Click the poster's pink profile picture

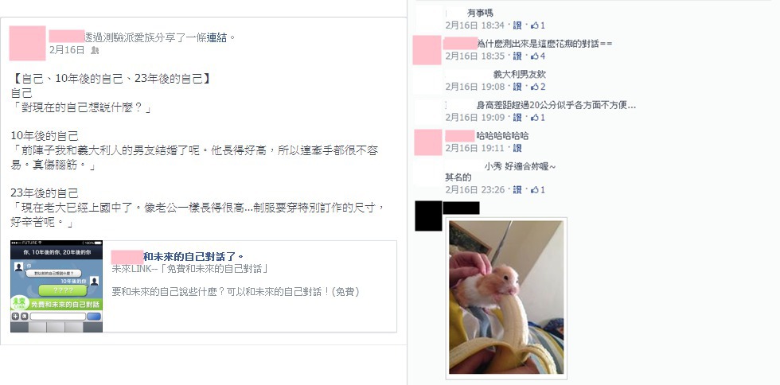tap(27, 43)
